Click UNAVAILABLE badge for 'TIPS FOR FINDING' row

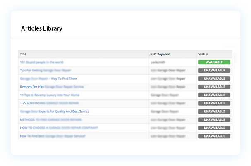(214, 103)
